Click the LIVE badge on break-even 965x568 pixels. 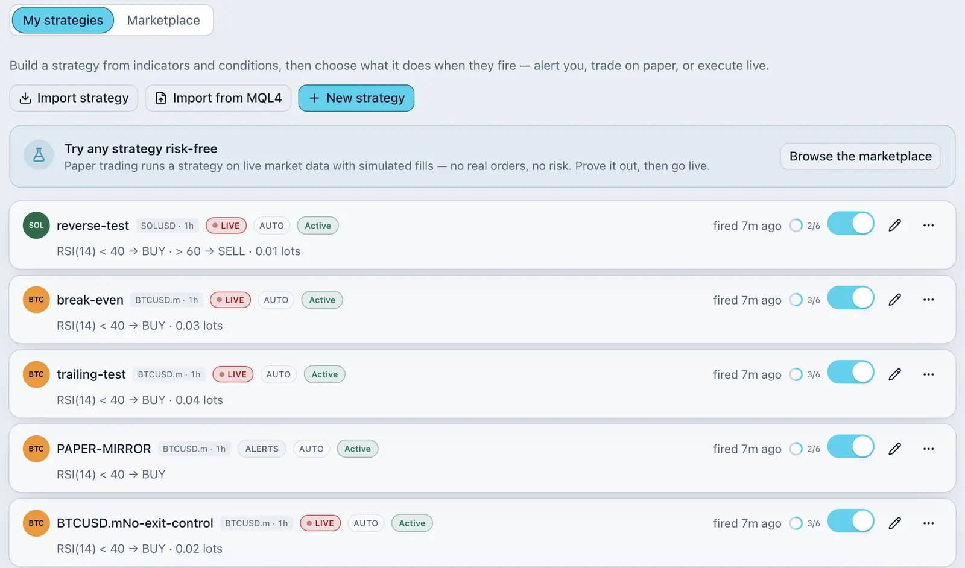coord(230,300)
